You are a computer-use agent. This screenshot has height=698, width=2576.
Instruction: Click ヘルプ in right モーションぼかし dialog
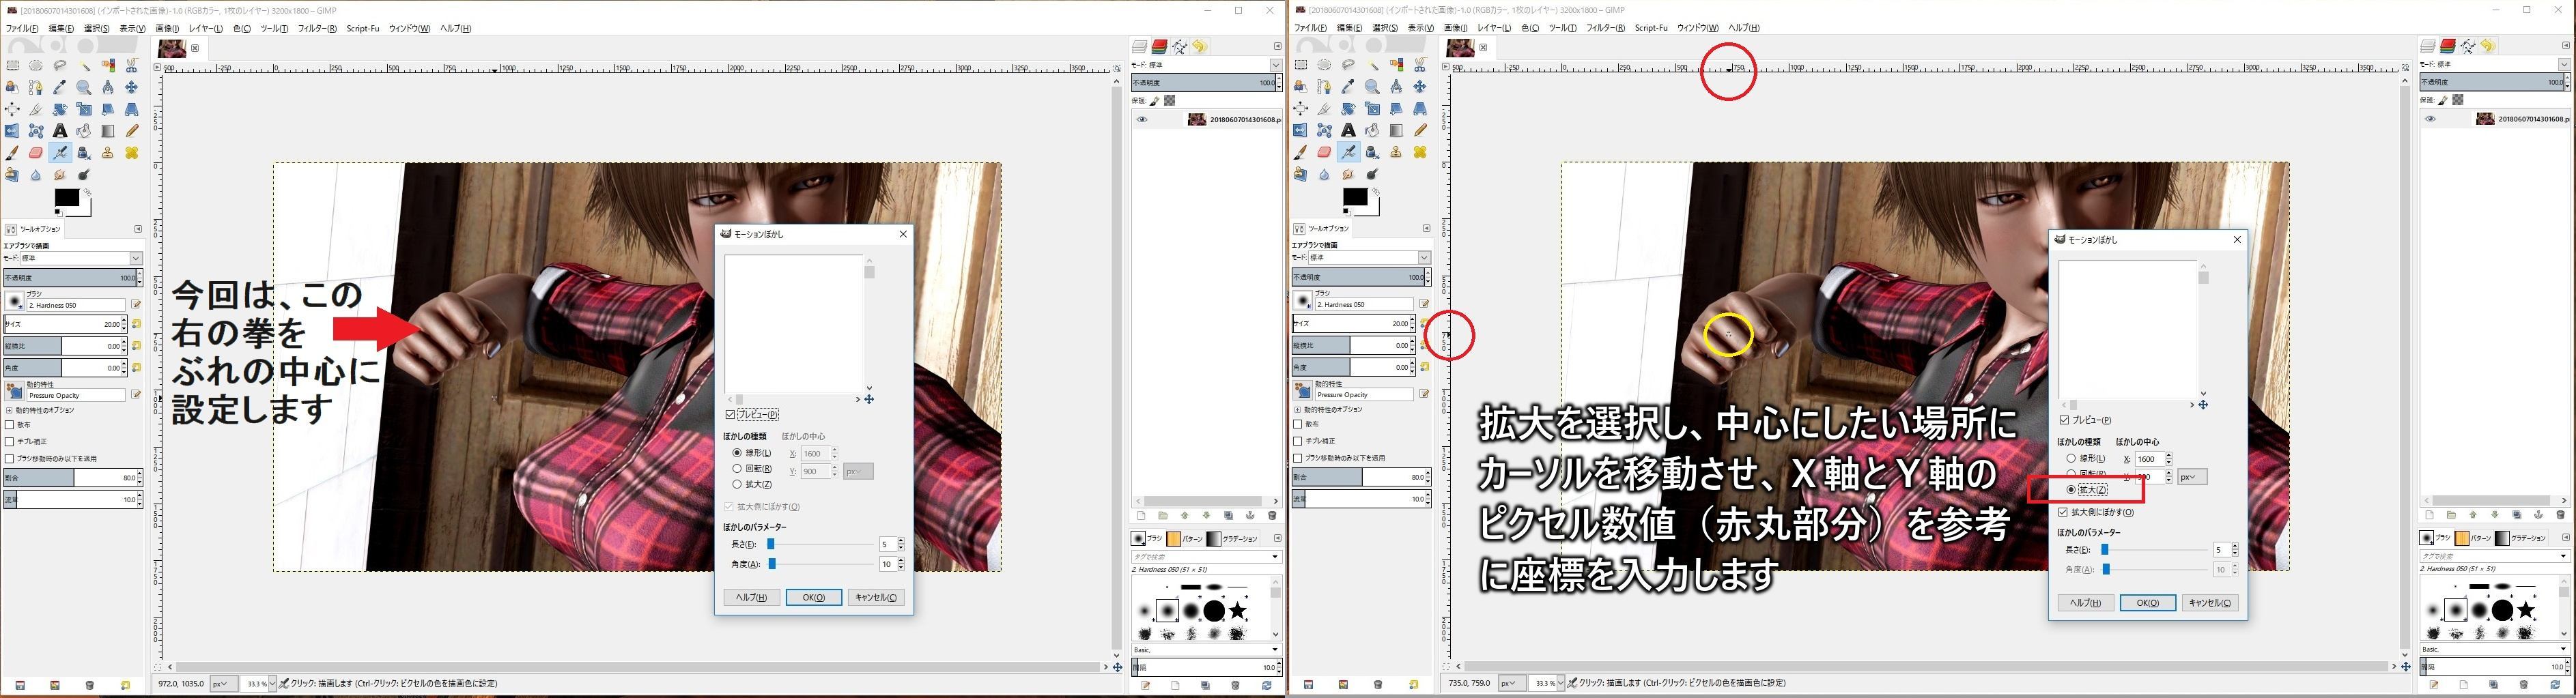2085,603
